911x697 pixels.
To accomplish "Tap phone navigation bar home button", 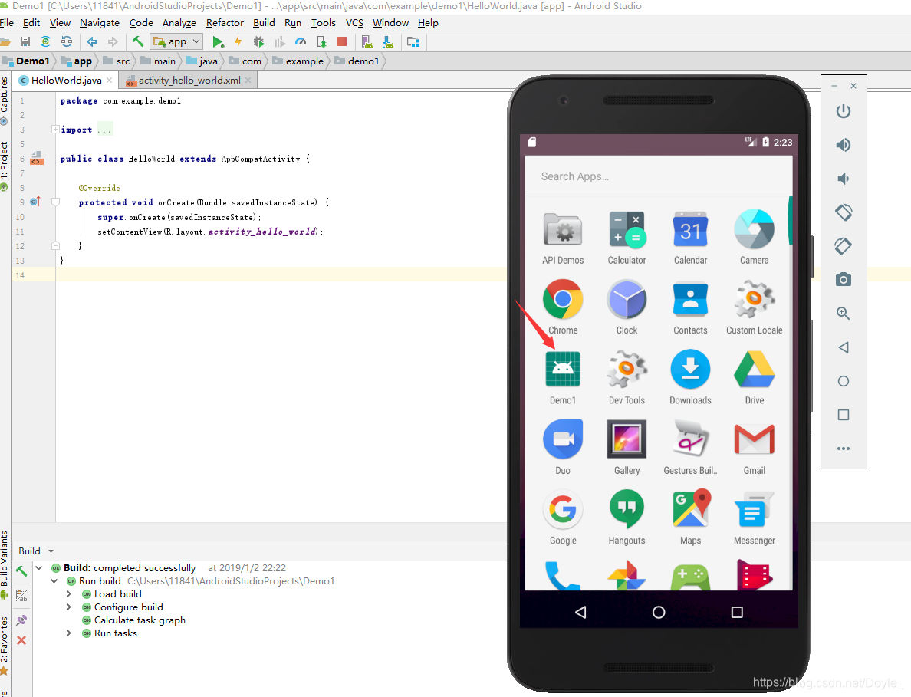I will (658, 612).
